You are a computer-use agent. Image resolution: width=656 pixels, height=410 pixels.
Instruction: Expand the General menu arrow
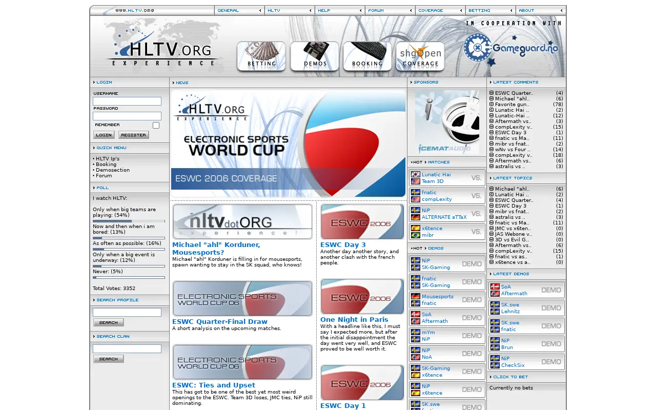(260, 10)
